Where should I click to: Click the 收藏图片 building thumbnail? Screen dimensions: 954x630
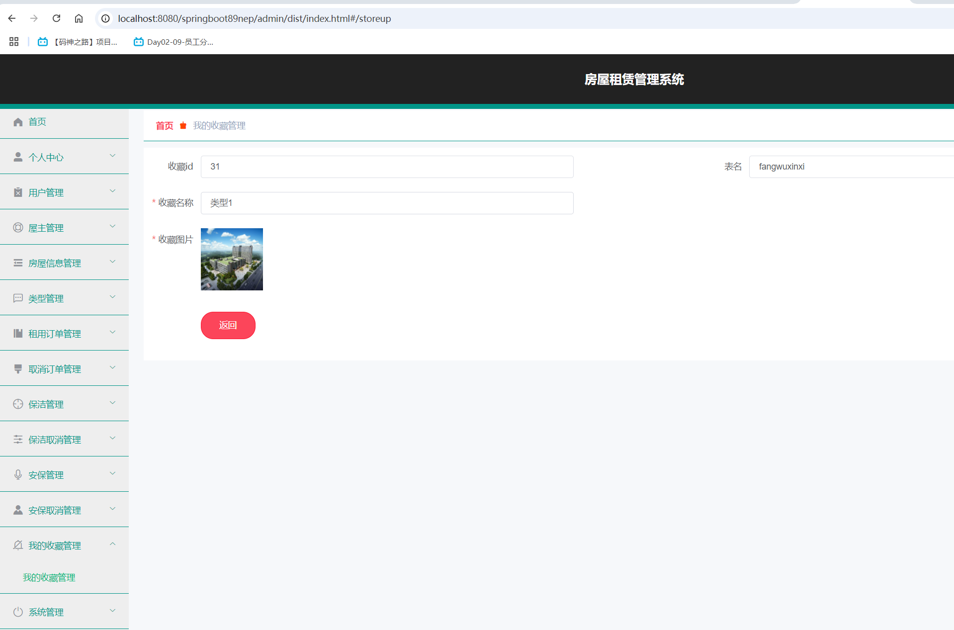[x=232, y=259]
